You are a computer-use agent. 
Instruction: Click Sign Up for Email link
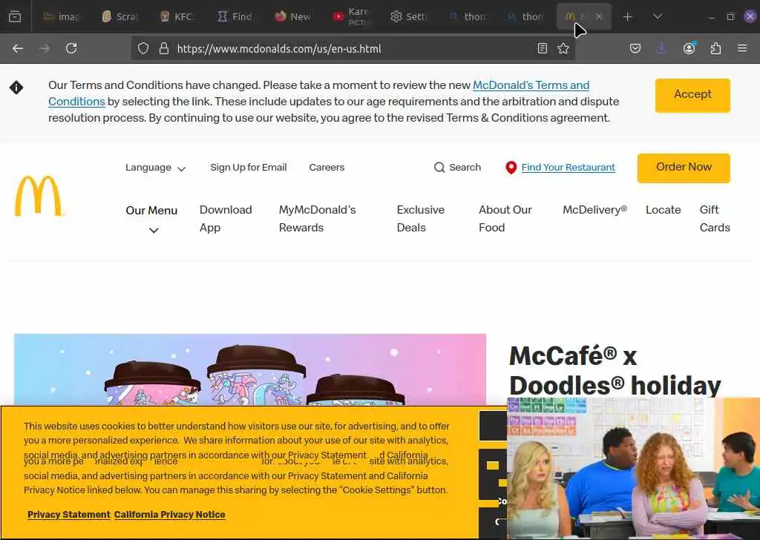coord(248,168)
